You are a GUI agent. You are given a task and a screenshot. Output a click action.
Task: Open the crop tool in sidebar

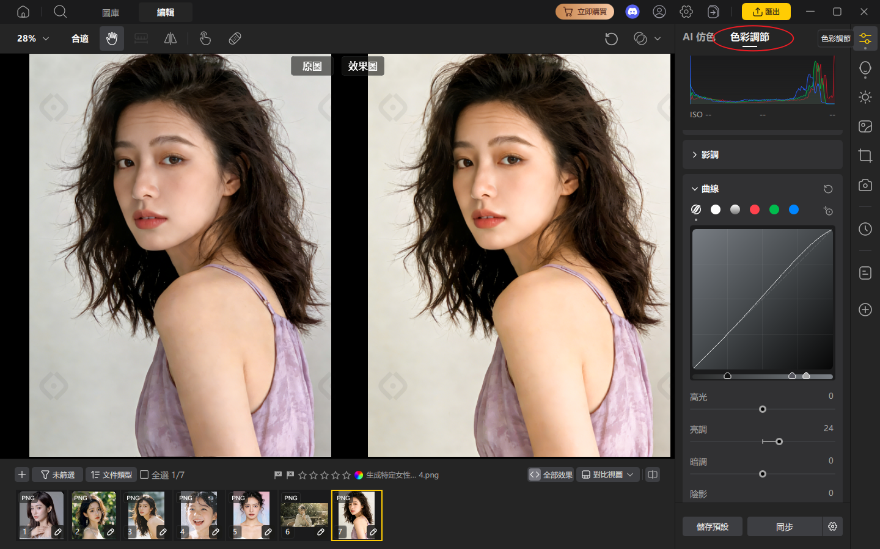pyautogui.click(x=865, y=156)
